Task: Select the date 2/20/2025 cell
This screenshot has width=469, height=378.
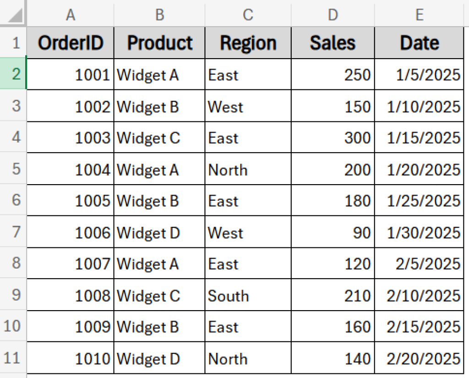Action: [x=419, y=358]
